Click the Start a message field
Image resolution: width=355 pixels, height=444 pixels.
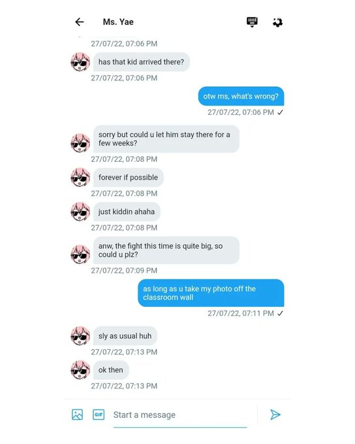[x=180, y=415]
